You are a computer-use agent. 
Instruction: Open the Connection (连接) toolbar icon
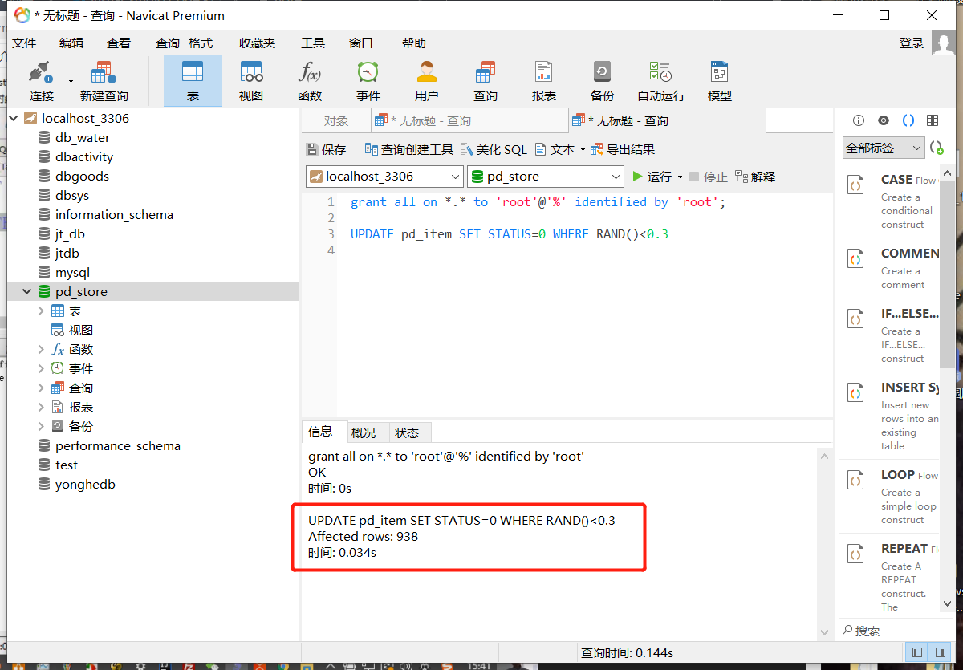41,81
